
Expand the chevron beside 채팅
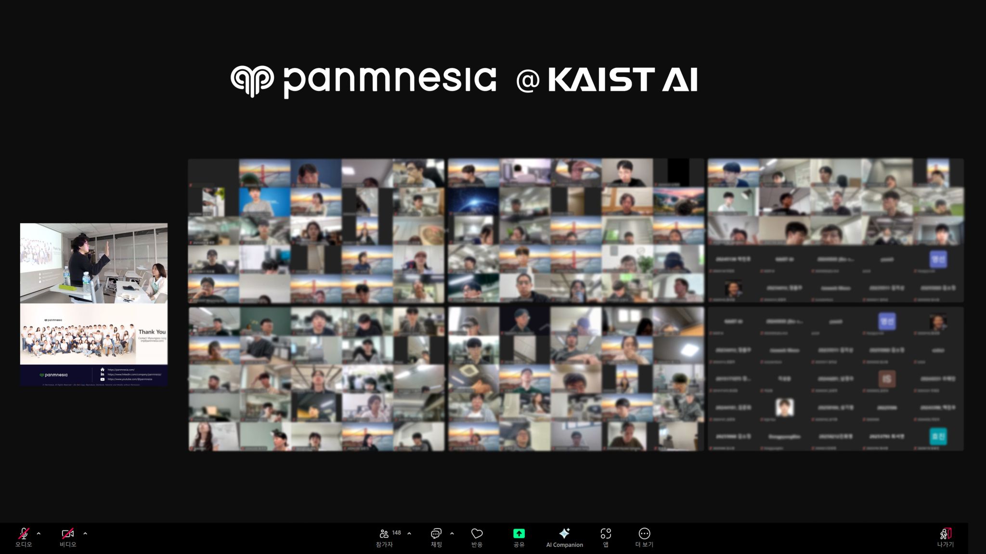pos(452,533)
